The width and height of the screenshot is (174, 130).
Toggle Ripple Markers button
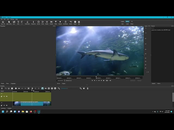(x=55, y=88)
